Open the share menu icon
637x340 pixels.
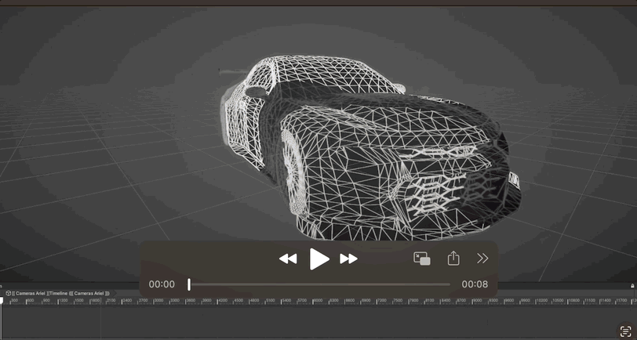[x=453, y=258]
